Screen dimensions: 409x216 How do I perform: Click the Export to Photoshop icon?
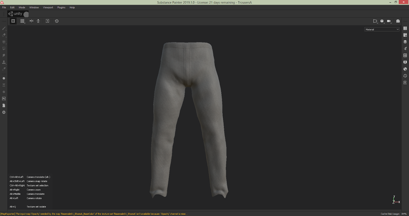(4, 99)
